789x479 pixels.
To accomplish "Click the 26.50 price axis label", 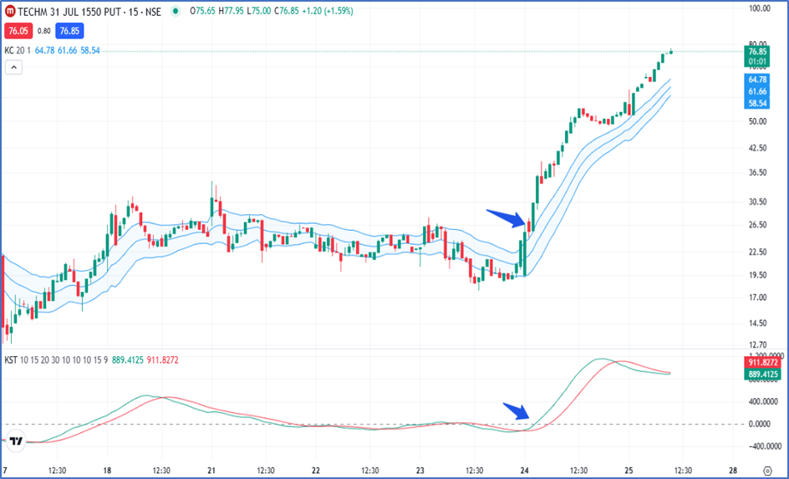I will coord(757,224).
